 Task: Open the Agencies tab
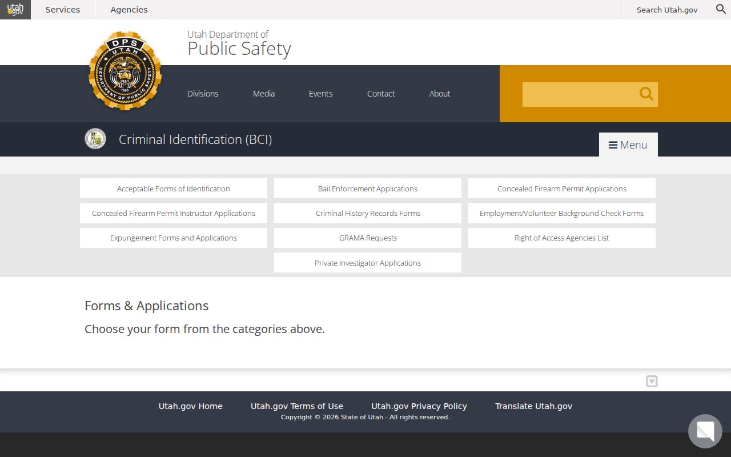129,10
